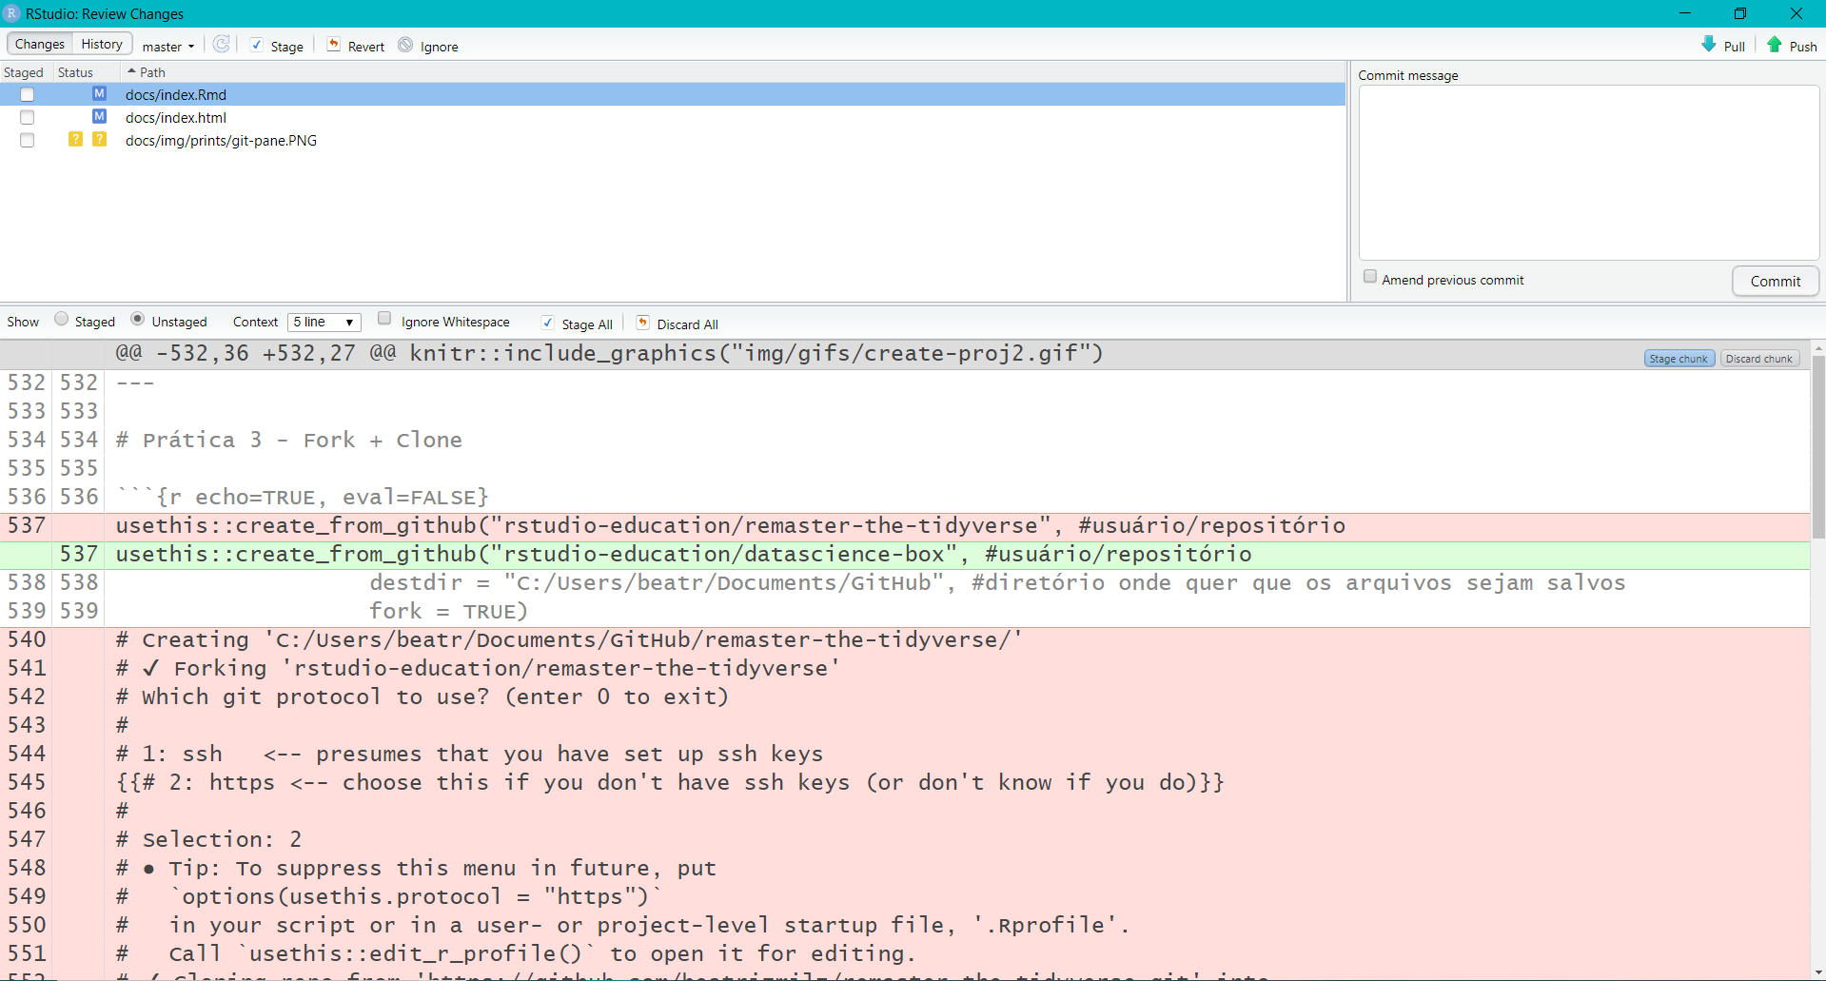Tick Amend previous commit checkbox
The height and width of the screenshot is (981, 1826).
(1370, 277)
